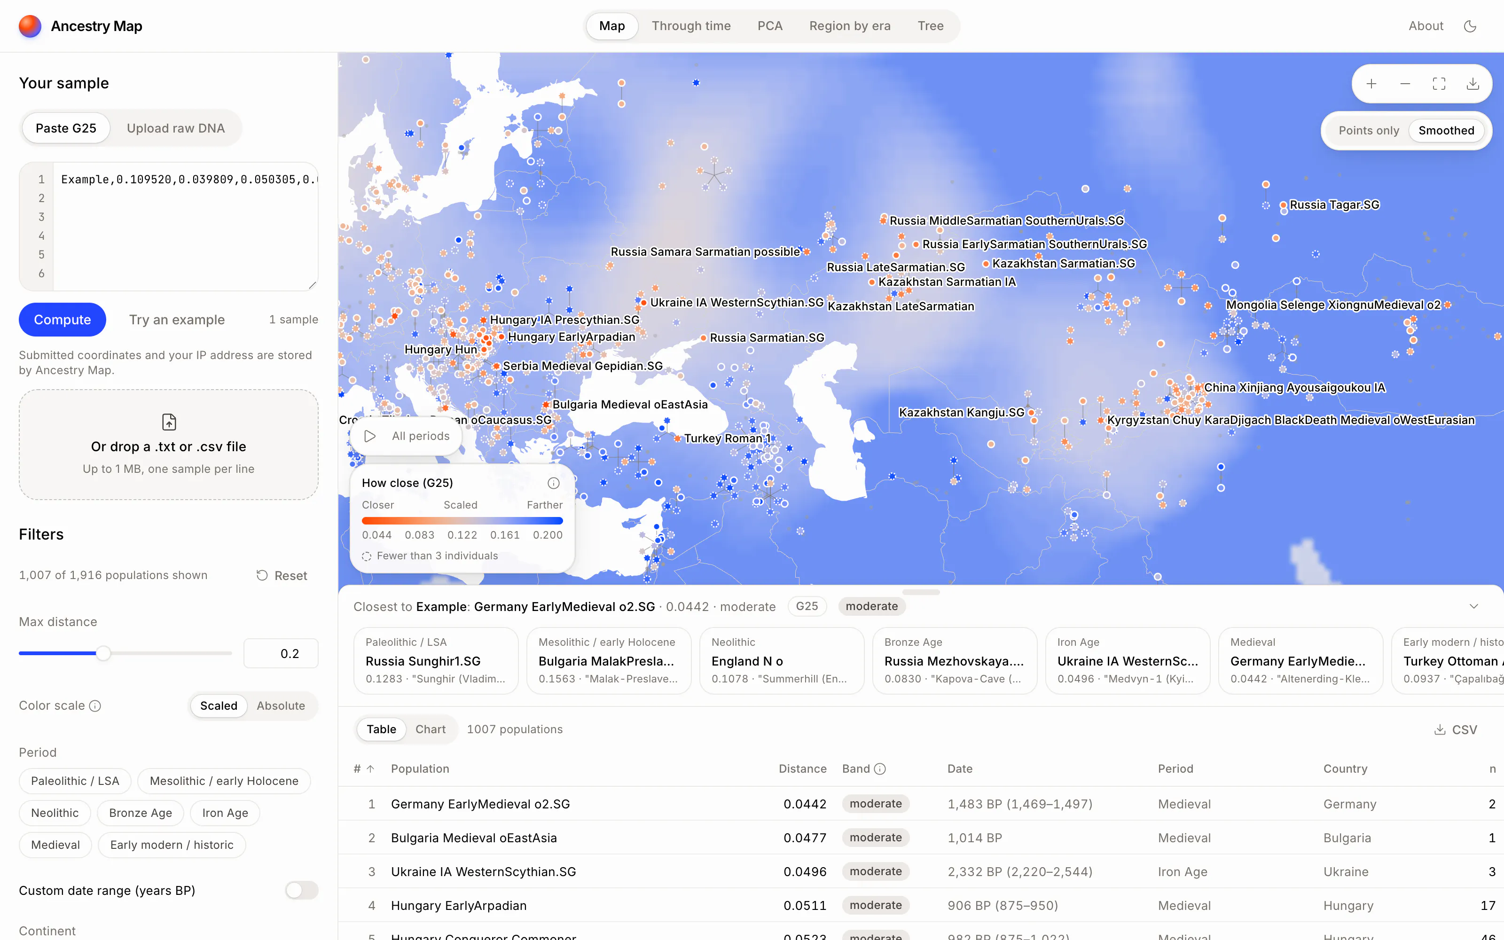Open the Region by era tab
Viewport: 1504px width, 940px height.
tap(850, 26)
